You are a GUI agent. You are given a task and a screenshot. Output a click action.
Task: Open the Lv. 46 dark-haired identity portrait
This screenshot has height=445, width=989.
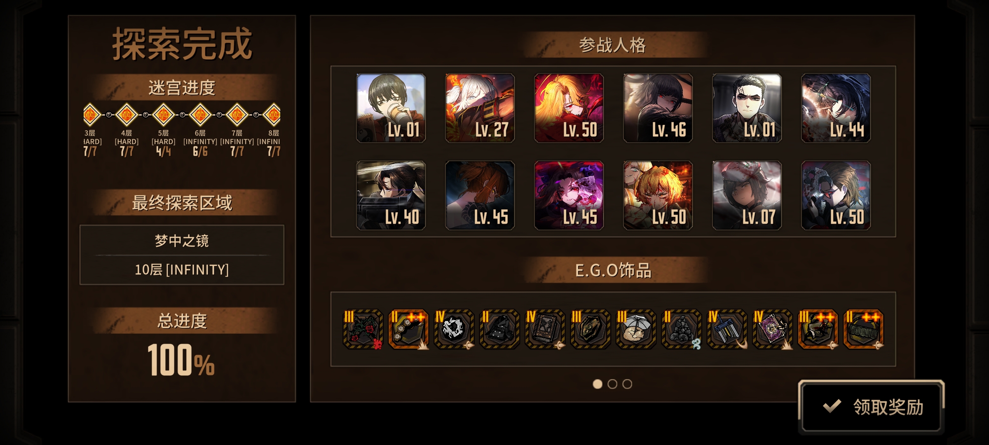pos(658,108)
